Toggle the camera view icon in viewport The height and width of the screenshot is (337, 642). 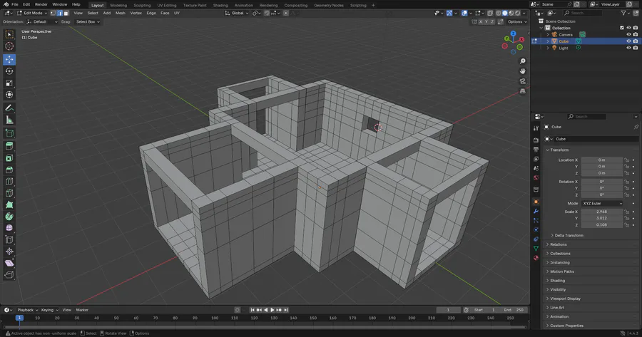522,81
